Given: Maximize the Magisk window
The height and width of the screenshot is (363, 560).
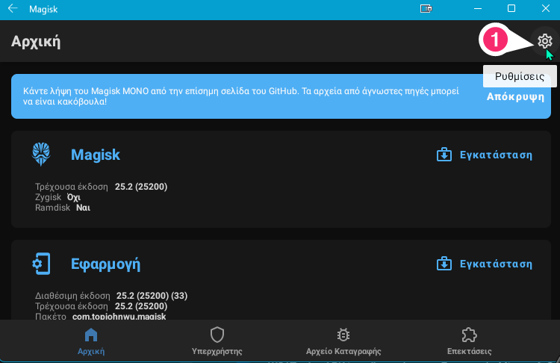Looking at the screenshot, I should [x=511, y=8].
